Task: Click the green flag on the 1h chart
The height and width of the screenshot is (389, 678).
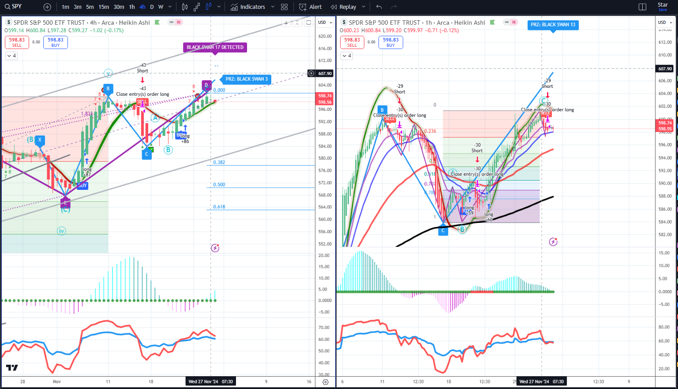Action: pyautogui.click(x=492, y=23)
